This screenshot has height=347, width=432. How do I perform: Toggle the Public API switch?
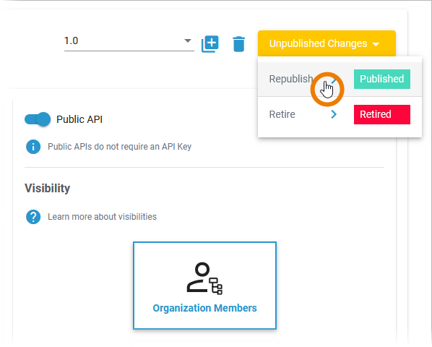pyautogui.click(x=38, y=119)
